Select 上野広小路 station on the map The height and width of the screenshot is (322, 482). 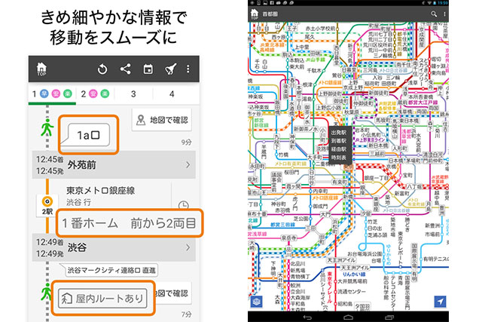(328, 107)
